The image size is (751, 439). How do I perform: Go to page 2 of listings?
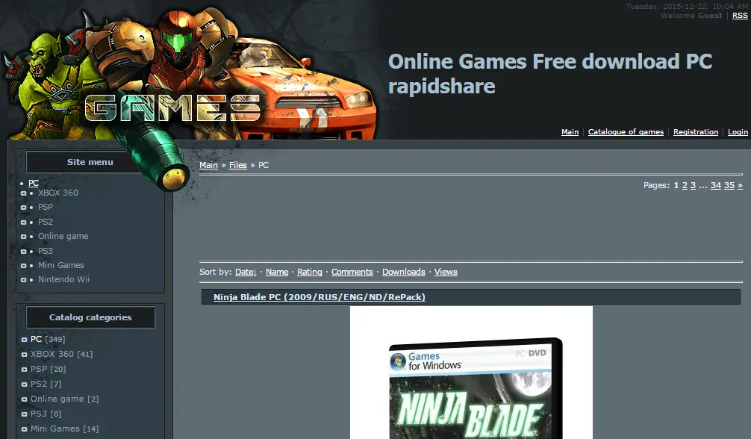click(685, 185)
